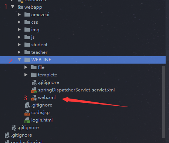
Task: Click the teacher folder icon
Action: 27,52
